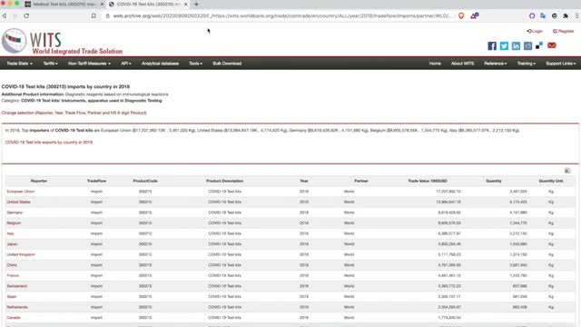This screenshot has width=581, height=327.
Task: Click the Login link
Action: [535, 31]
